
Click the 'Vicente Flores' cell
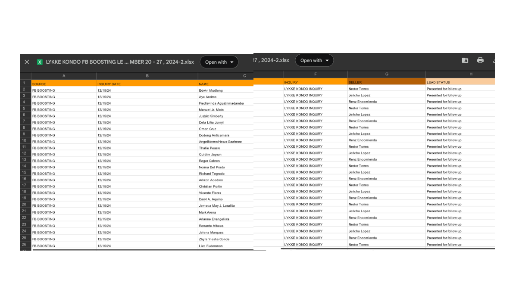coord(225,193)
